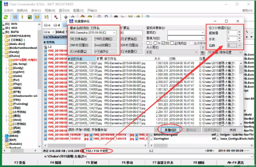
Task: Click the green refresh toolbar icon
Action: pyautogui.click(x=6, y=17)
